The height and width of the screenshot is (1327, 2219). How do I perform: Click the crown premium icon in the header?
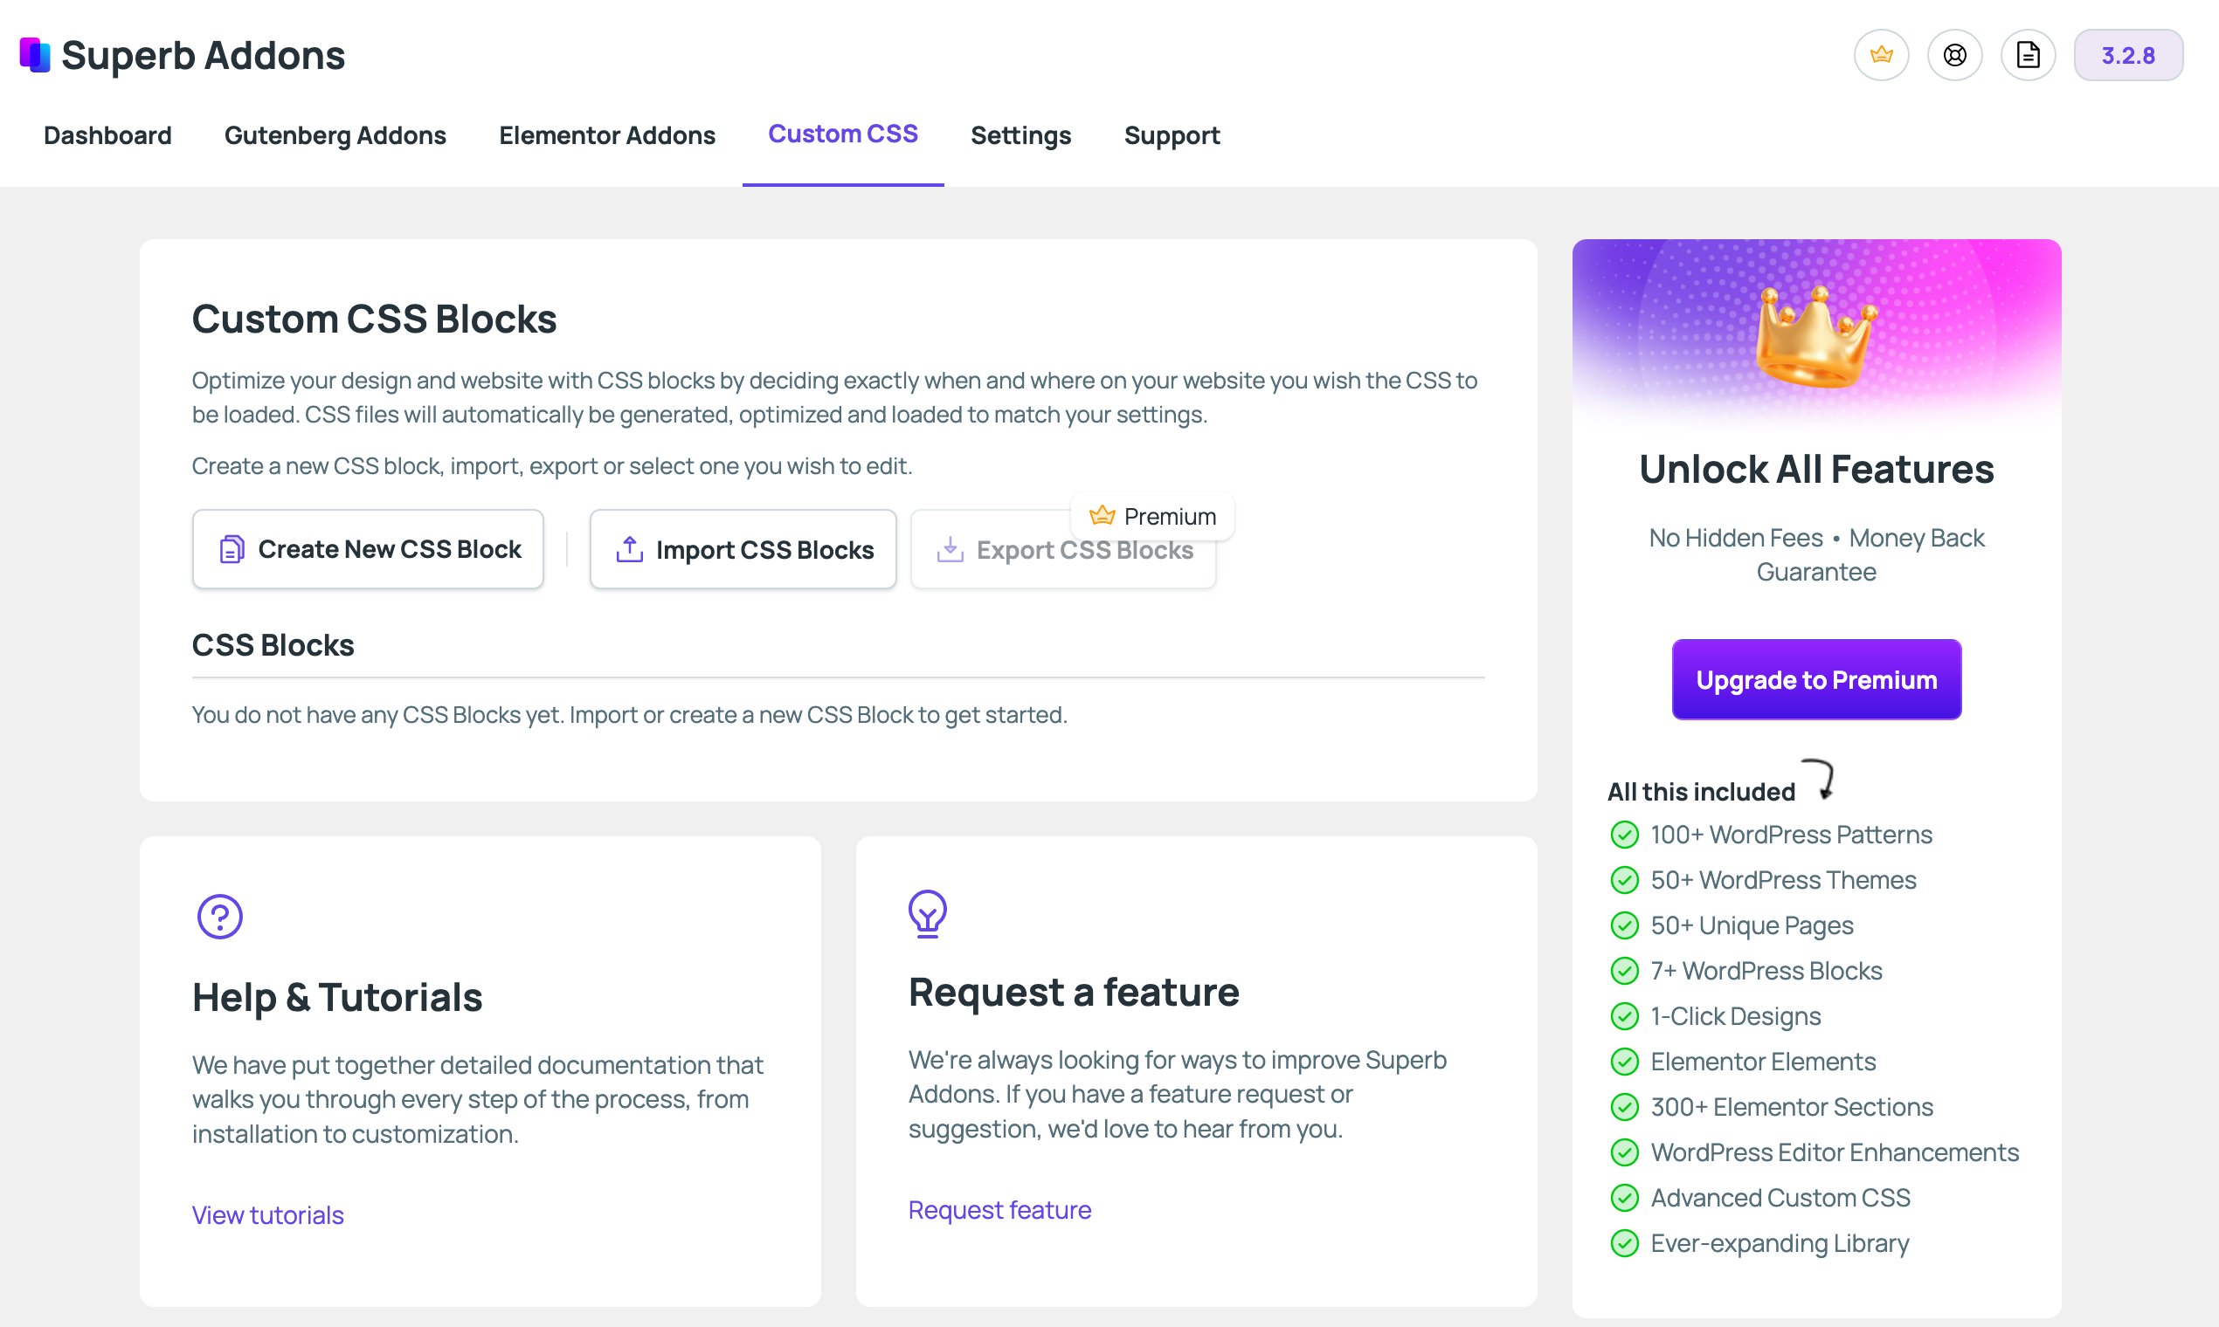point(1881,54)
